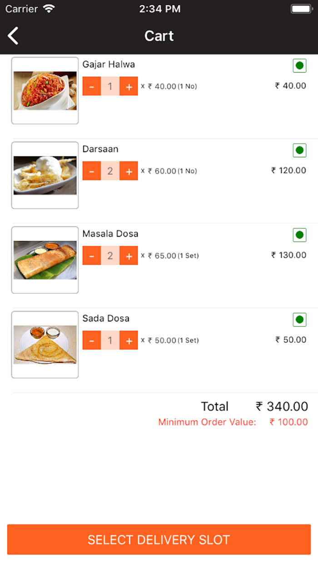Image resolution: width=318 pixels, height=565 pixels.
Task: Increase Gajar Halwa quantity
Action: click(x=129, y=86)
